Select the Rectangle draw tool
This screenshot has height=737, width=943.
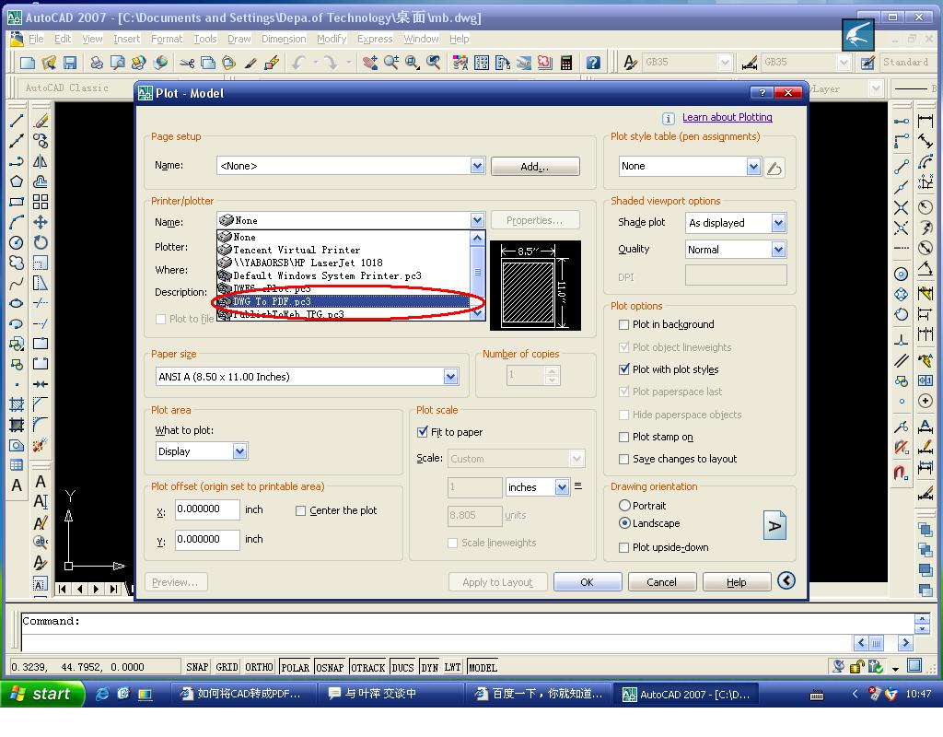tap(17, 202)
